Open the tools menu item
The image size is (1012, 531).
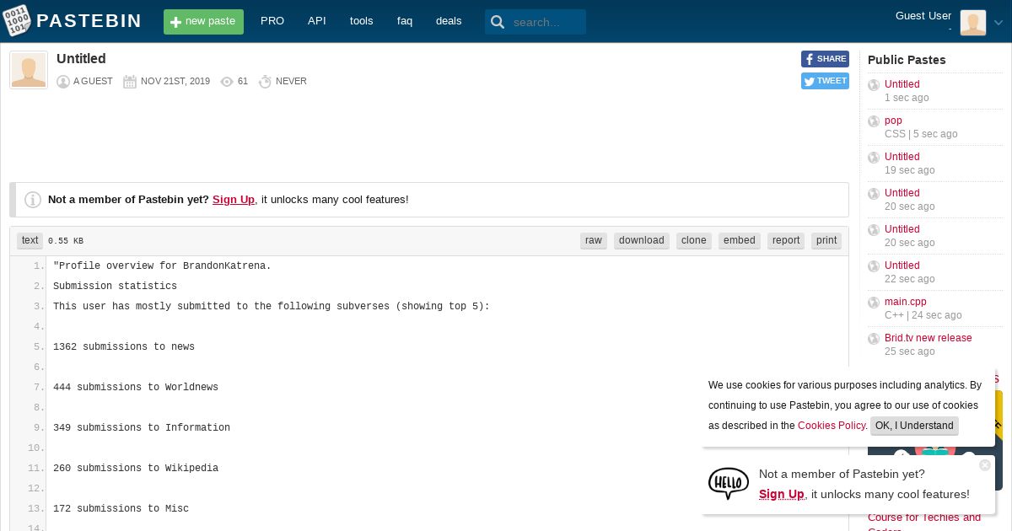tap(361, 21)
